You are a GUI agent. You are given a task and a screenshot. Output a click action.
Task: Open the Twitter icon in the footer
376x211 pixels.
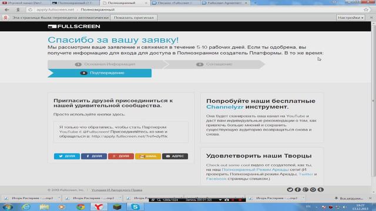coord(290,189)
